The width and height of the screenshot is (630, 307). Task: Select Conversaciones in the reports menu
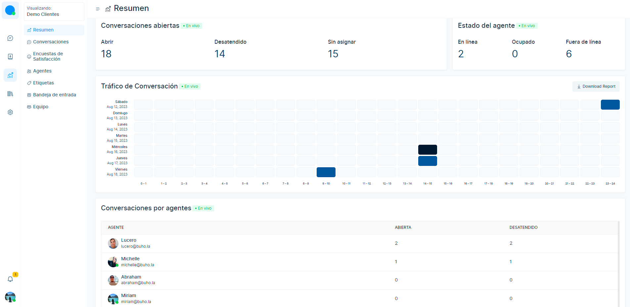51,42
